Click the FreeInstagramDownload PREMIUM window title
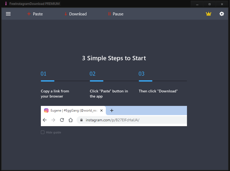The image size is (230, 171). [34, 4]
